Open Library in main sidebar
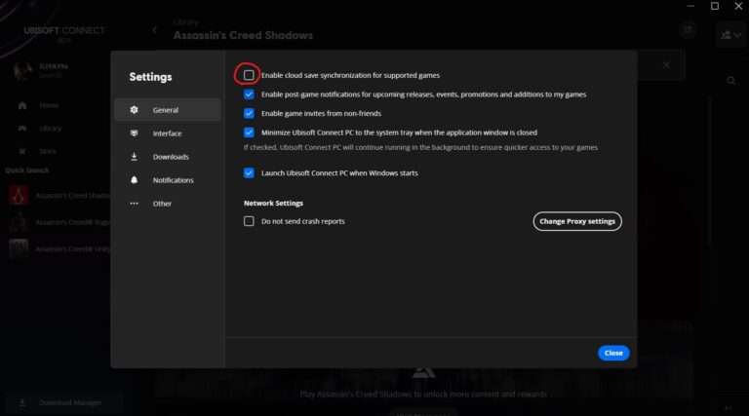The width and height of the screenshot is (749, 416). point(50,129)
